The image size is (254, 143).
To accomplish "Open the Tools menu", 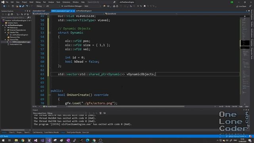I will (58, 2).
